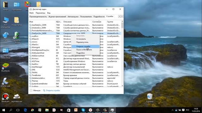Sort services by the Имя column header
This screenshot has height=113, width=202.
(x=42, y=22)
